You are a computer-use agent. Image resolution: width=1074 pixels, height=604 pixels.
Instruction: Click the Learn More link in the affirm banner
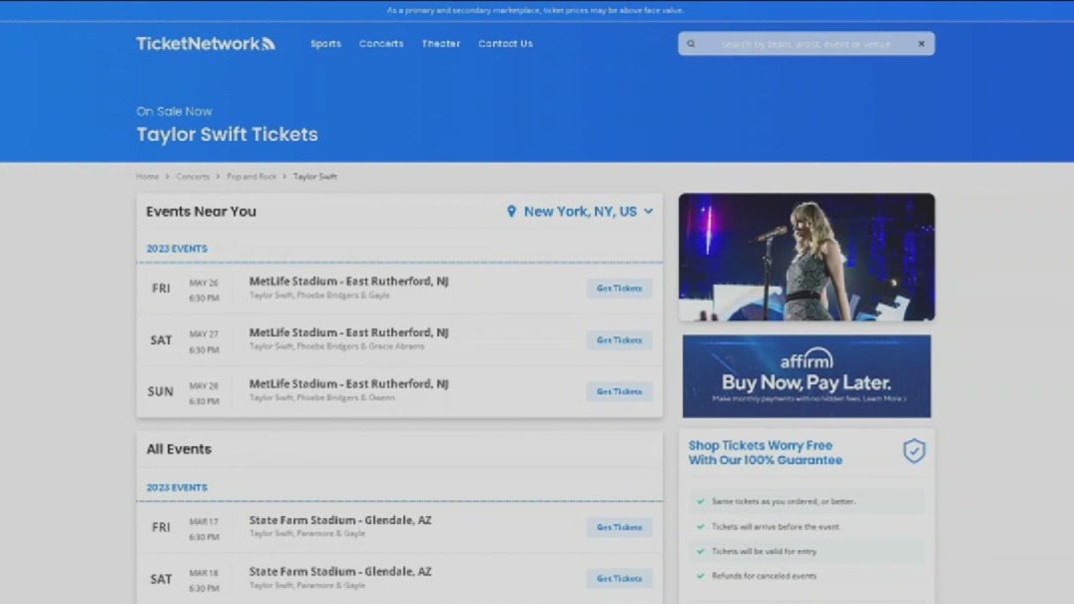[x=880, y=398]
